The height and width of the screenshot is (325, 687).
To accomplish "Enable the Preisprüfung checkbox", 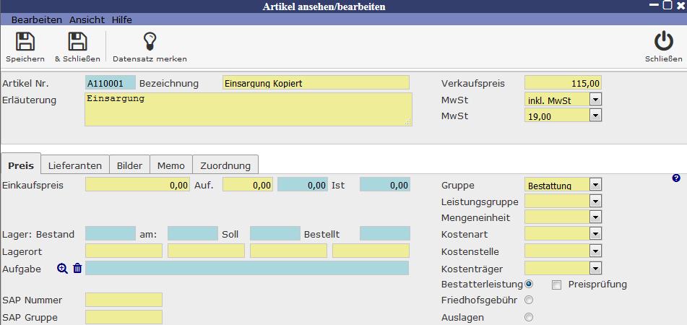I will click(x=556, y=285).
